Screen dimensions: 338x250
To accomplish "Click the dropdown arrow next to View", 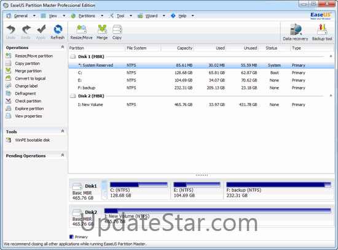I will [x=64, y=16].
